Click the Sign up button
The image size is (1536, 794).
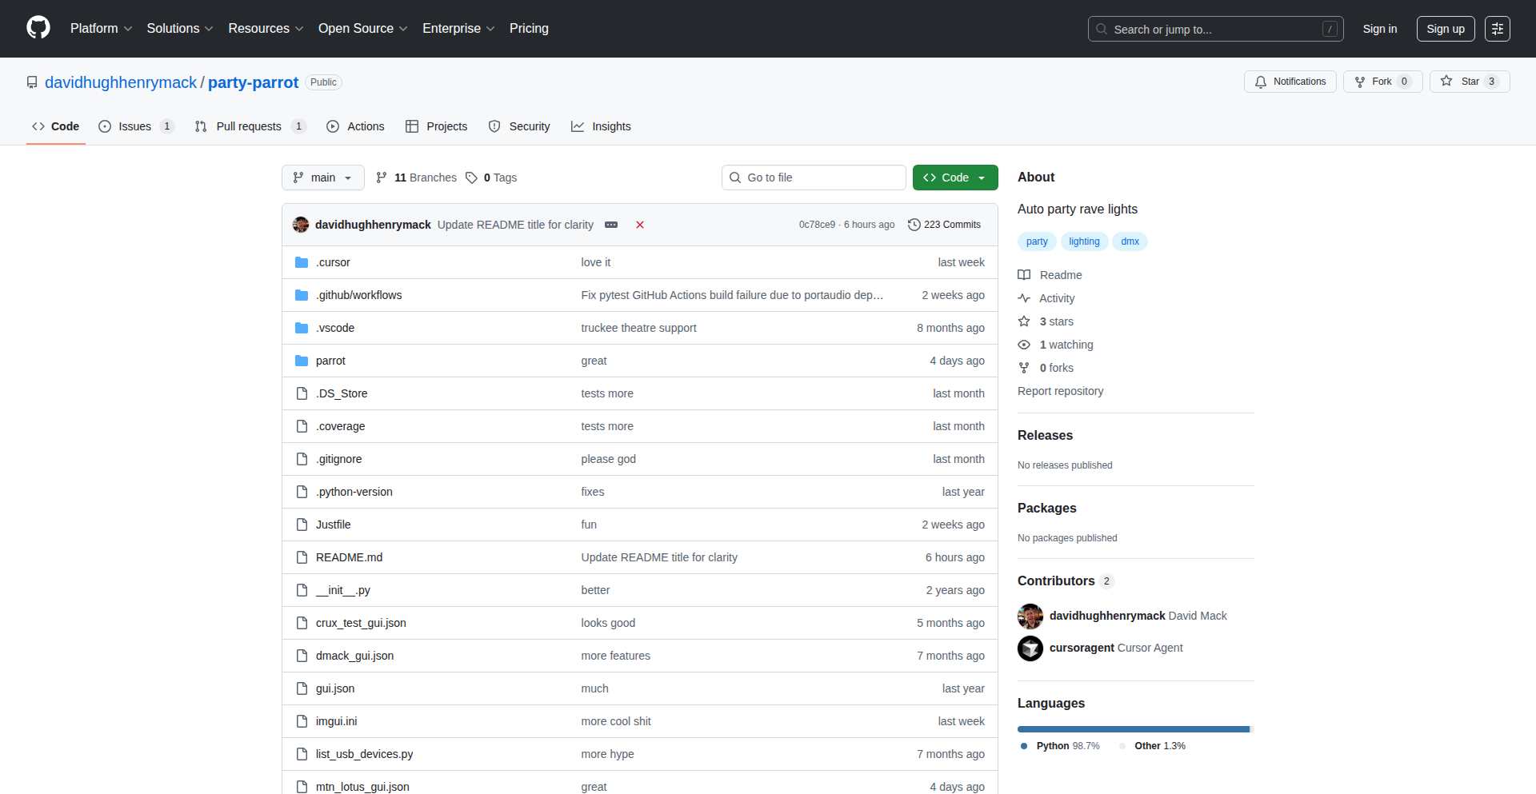[1445, 29]
